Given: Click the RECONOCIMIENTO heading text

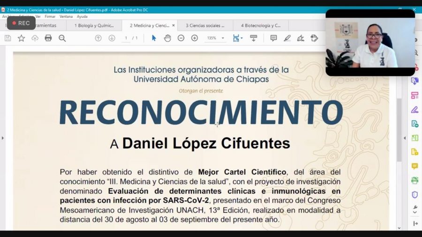Looking at the screenshot, I should point(201,112).
